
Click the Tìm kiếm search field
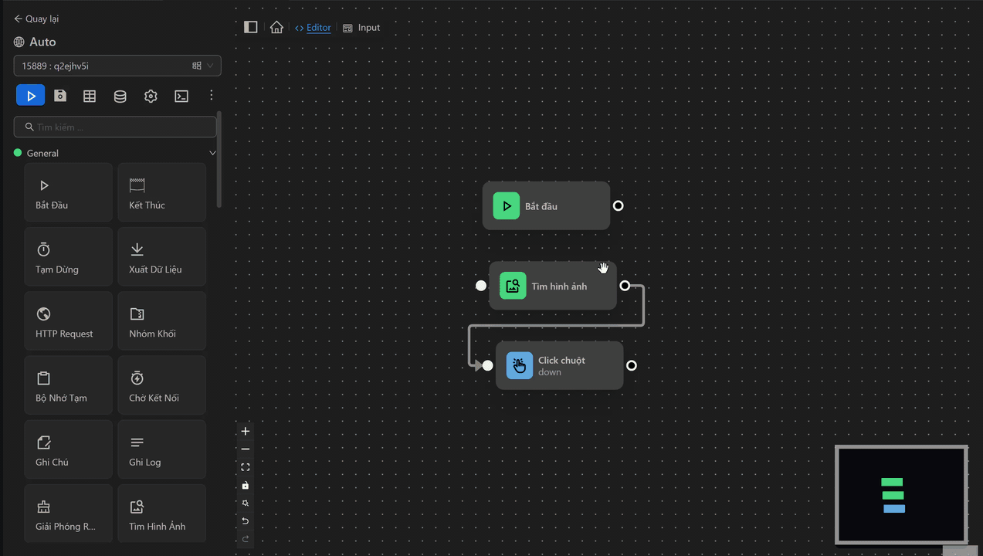pos(116,127)
